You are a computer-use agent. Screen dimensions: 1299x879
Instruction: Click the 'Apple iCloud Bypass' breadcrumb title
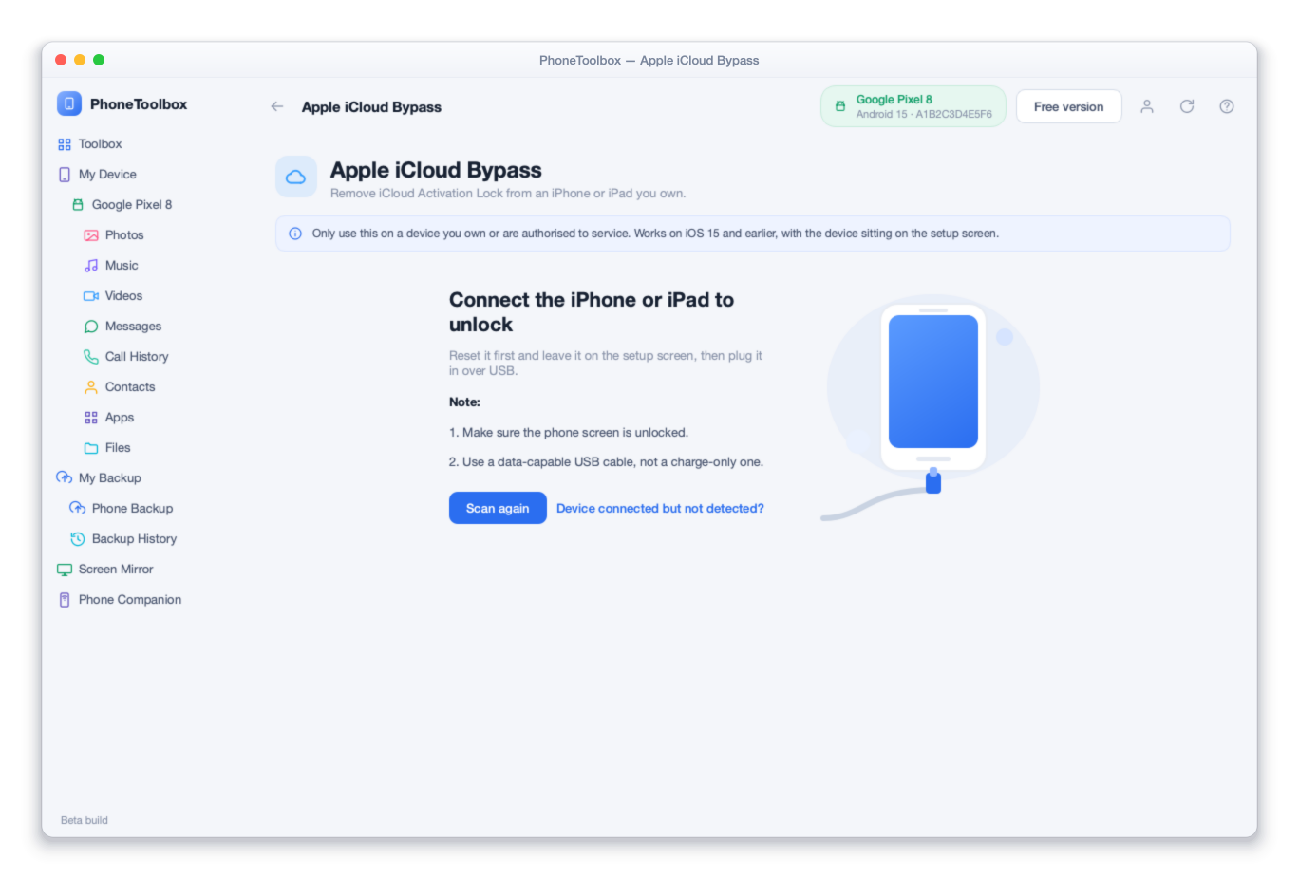coord(371,107)
